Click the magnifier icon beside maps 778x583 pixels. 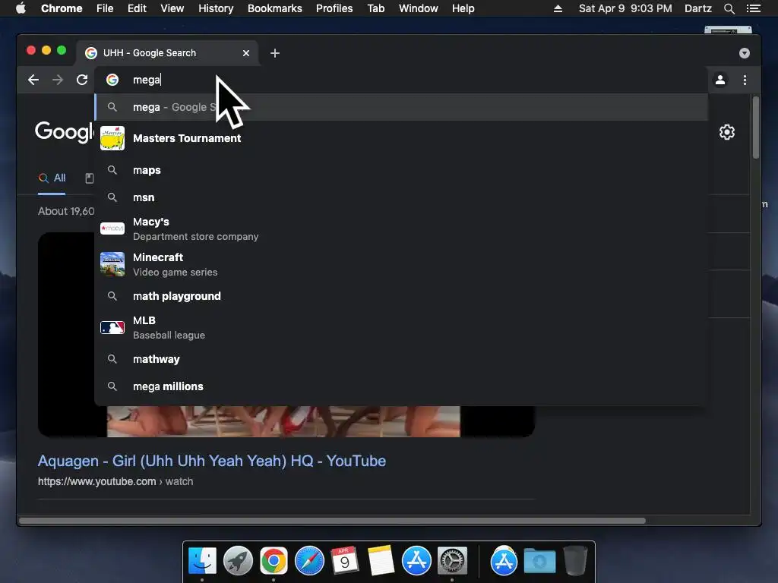112,170
